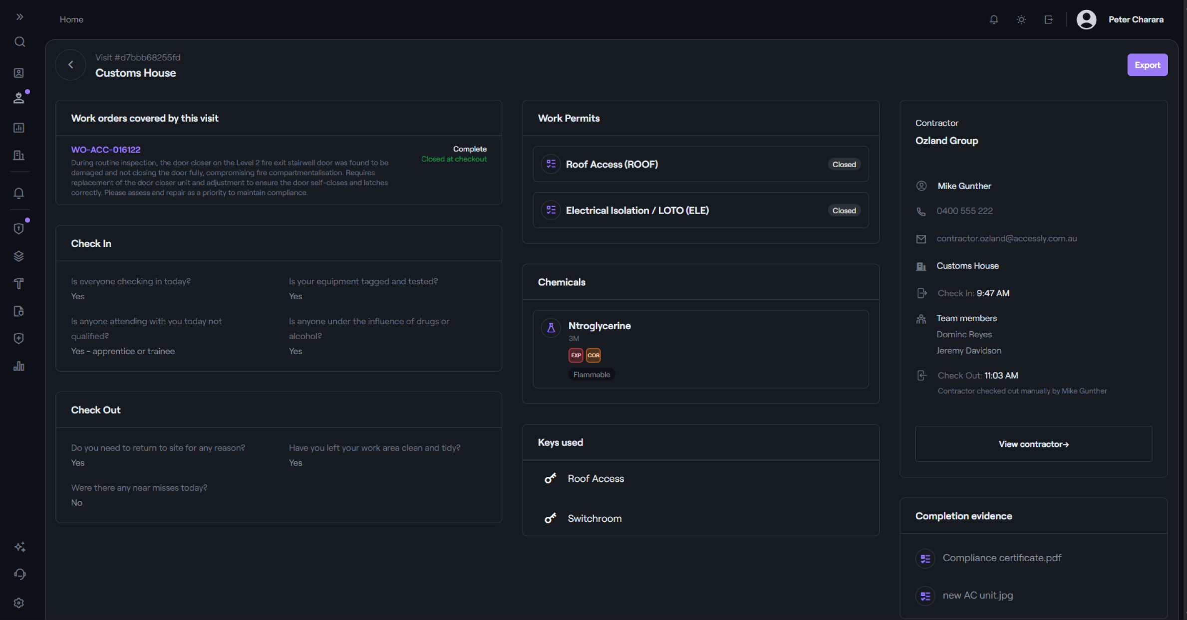Click the logout icon in top bar
1187x620 pixels.
click(1049, 19)
